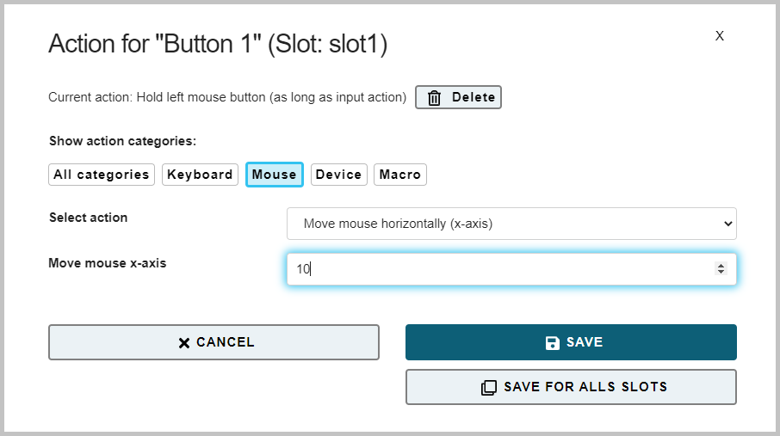Viewport: 780px width, 436px height.
Task: Close the dialog with the top-right X
Action: tap(720, 36)
